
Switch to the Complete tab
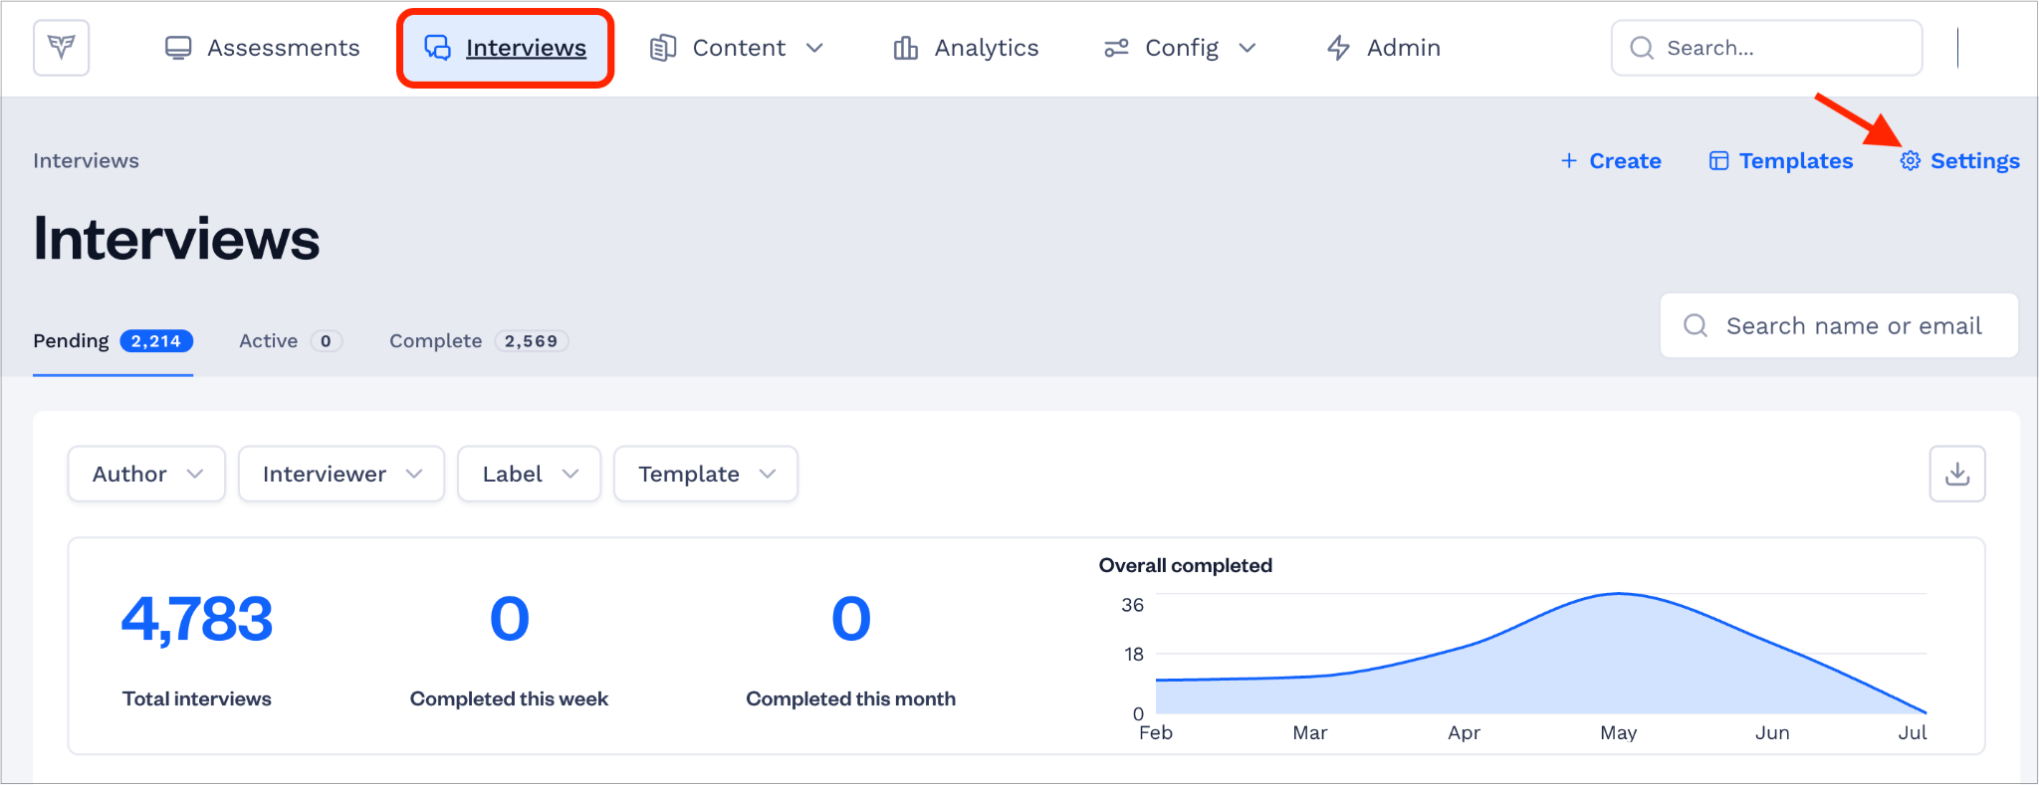479,341
